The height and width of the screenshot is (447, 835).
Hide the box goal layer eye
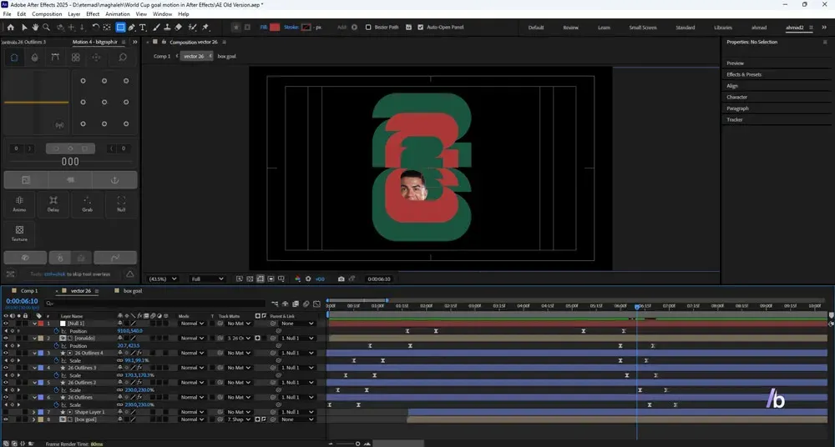point(6,419)
